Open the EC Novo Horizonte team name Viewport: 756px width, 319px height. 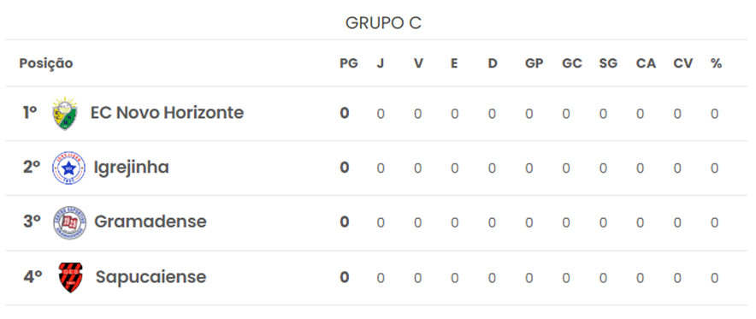click(167, 113)
